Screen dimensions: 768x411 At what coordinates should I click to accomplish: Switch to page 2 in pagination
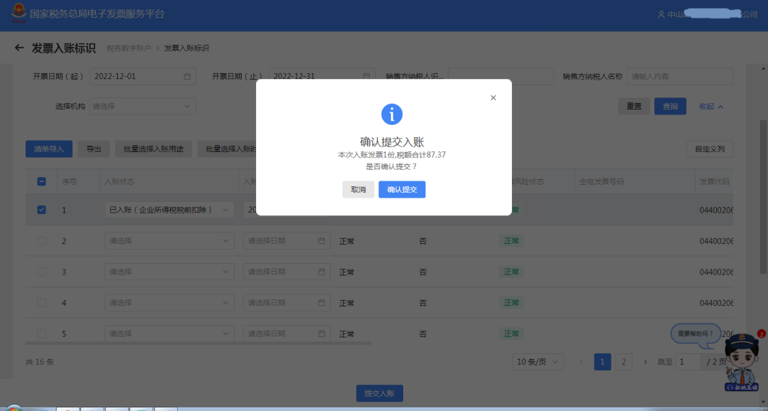click(x=623, y=362)
